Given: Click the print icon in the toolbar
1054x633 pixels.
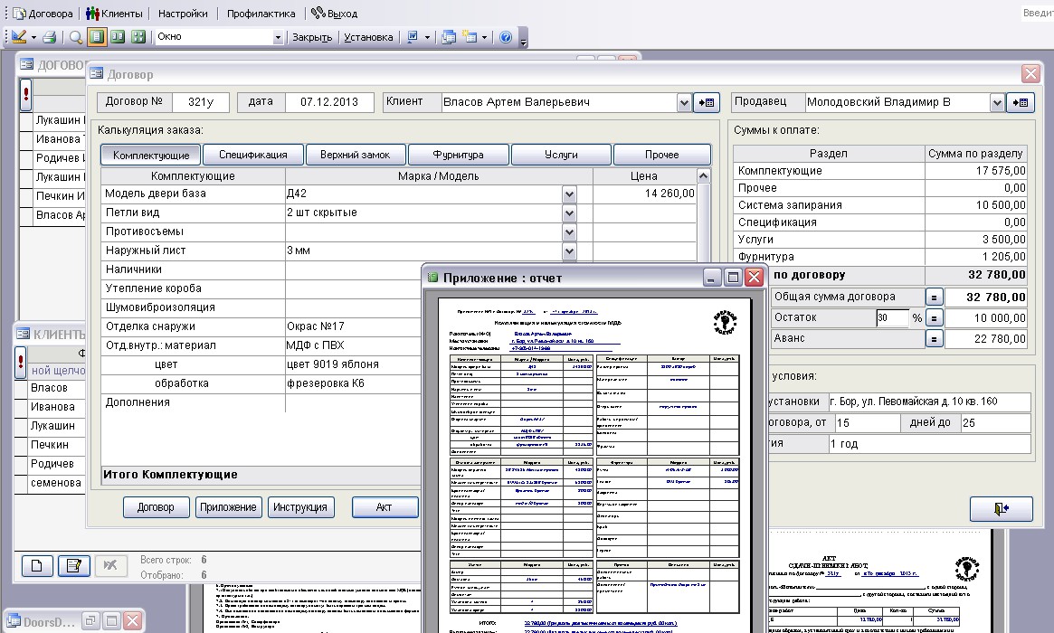Looking at the screenshot, I should point(50,37).
